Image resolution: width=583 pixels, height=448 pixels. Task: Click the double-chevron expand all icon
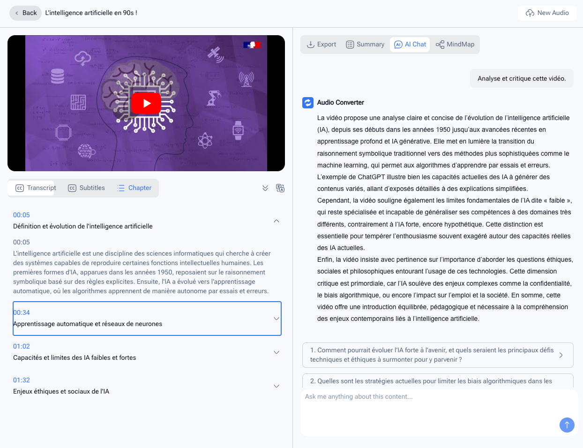[x=265, y=188]
